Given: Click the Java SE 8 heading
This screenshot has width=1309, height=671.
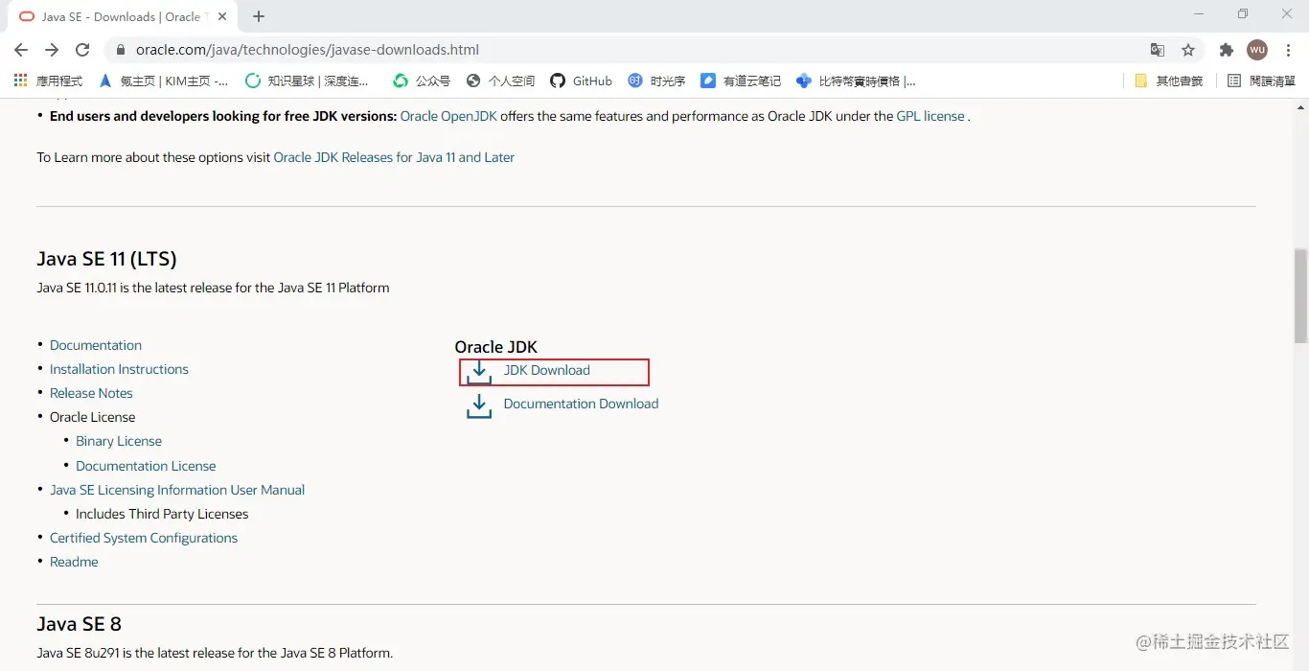Looking at the screenshot, I should 79,624.
